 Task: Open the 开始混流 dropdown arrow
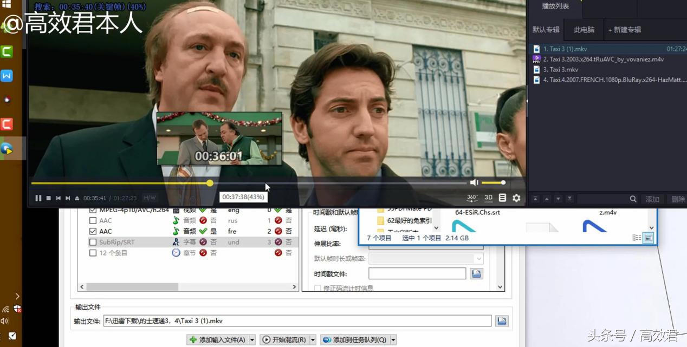tap(313, 340)
